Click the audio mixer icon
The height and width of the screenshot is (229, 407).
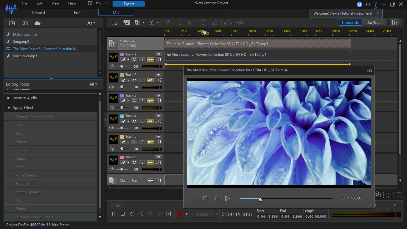395,22
